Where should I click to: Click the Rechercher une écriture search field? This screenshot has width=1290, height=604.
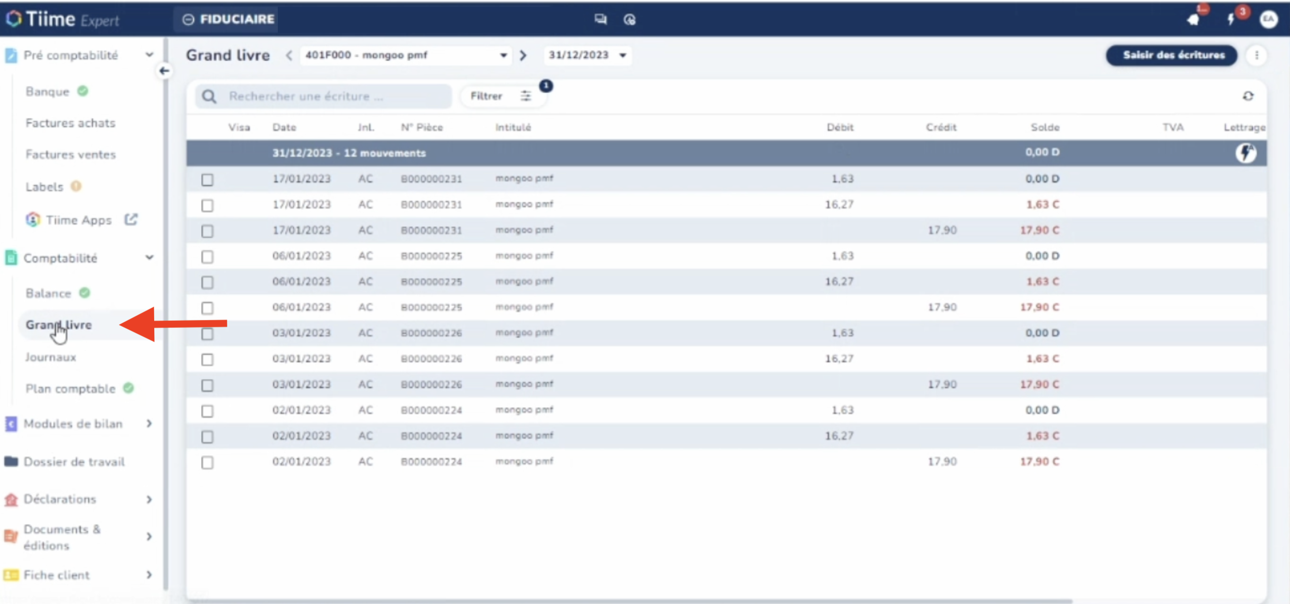coord(324,96)
